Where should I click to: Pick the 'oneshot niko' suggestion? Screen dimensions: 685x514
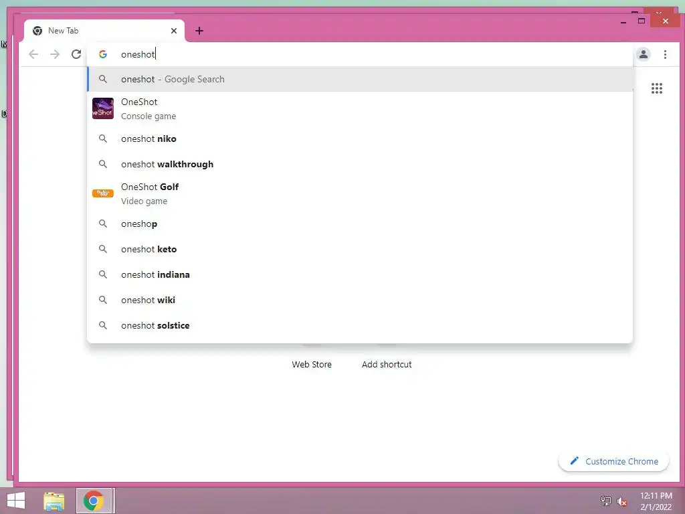pos(360,139)
